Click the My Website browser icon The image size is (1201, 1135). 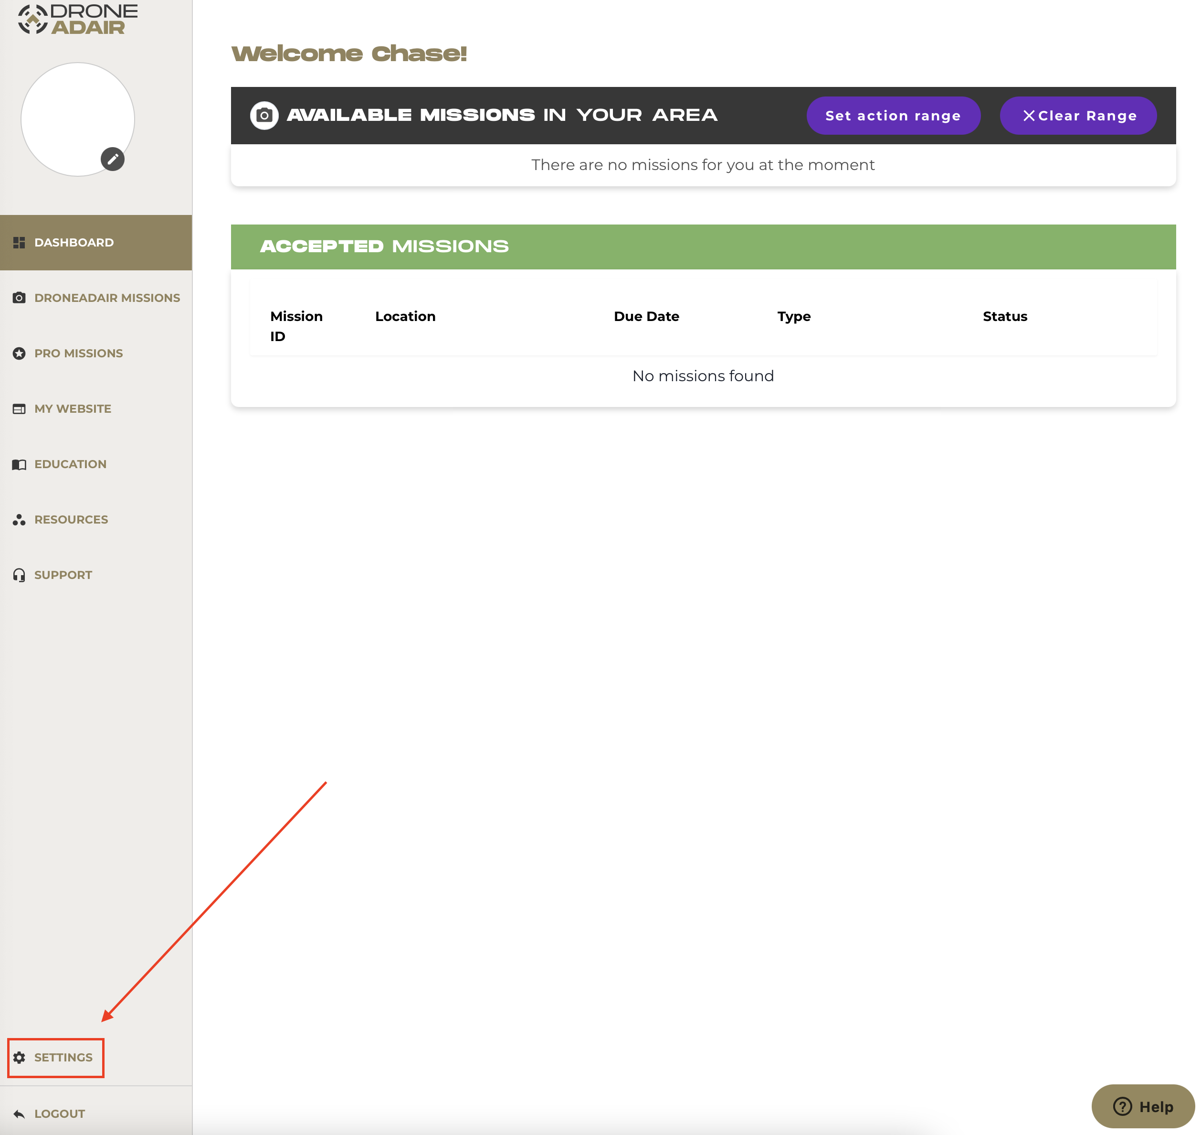[20, 409]
